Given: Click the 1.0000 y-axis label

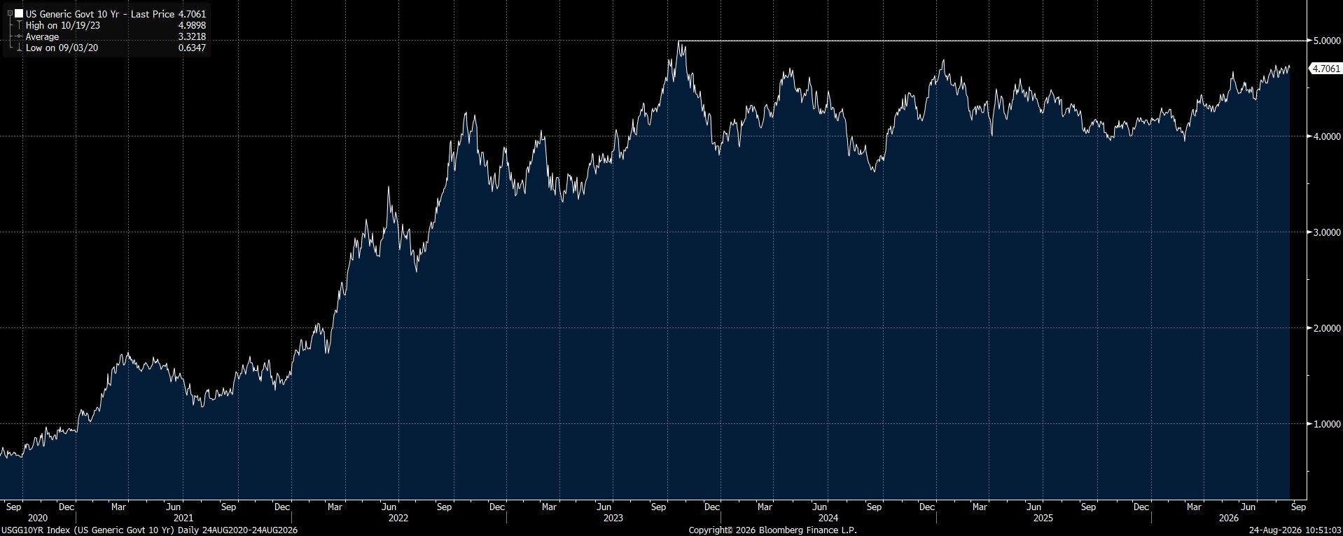Looking at the screenshot, I should (1326, 424).
